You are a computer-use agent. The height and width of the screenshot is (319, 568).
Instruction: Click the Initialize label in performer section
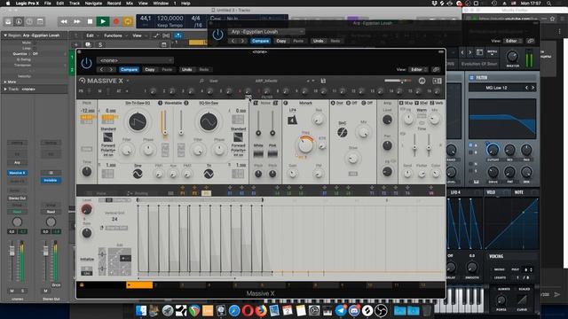tap(87, 260)
